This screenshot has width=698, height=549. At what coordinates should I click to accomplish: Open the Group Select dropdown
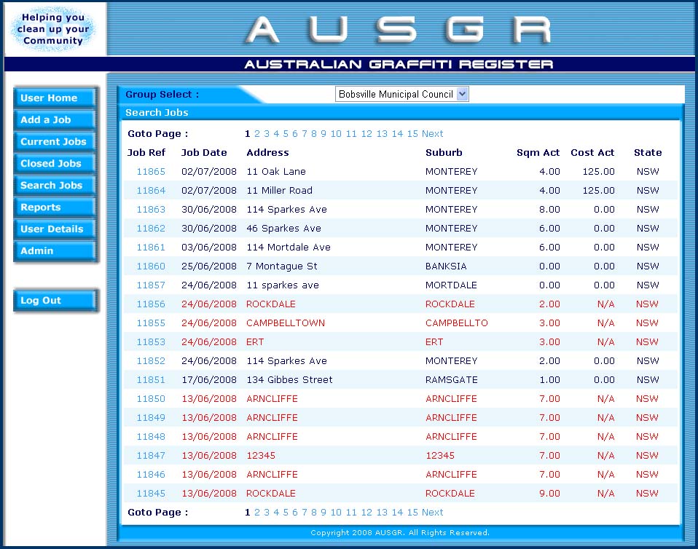click(401, 95)
